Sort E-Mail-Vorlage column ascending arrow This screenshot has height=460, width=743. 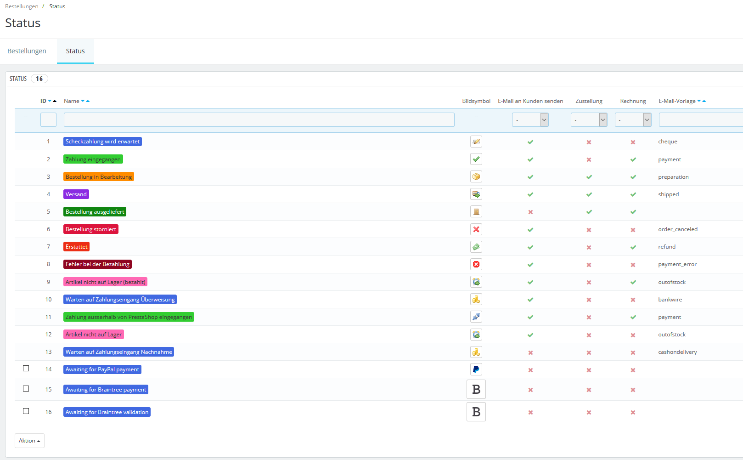(704, 101)
